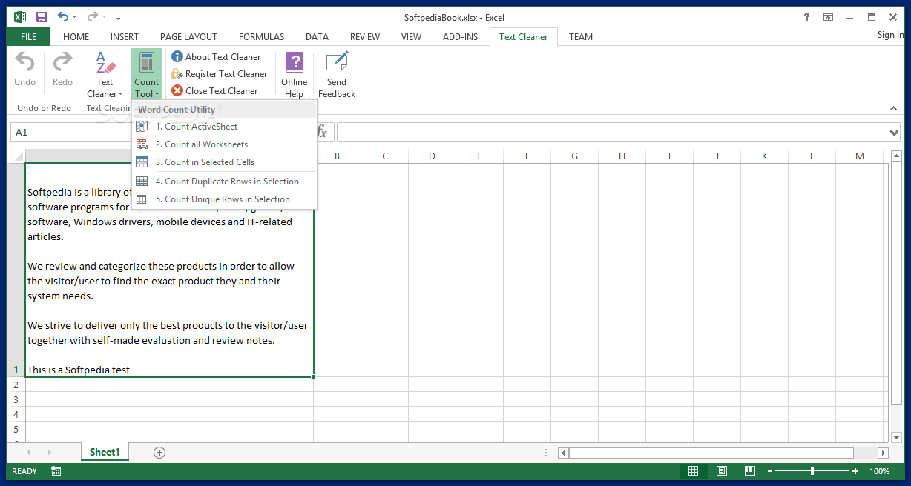Click the Redo arrow in quick access toolbar
Screen dimensions: 911x486
coord(92,16)
